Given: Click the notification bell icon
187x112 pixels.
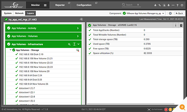Looking at the screenshot, I should [169, 5].
